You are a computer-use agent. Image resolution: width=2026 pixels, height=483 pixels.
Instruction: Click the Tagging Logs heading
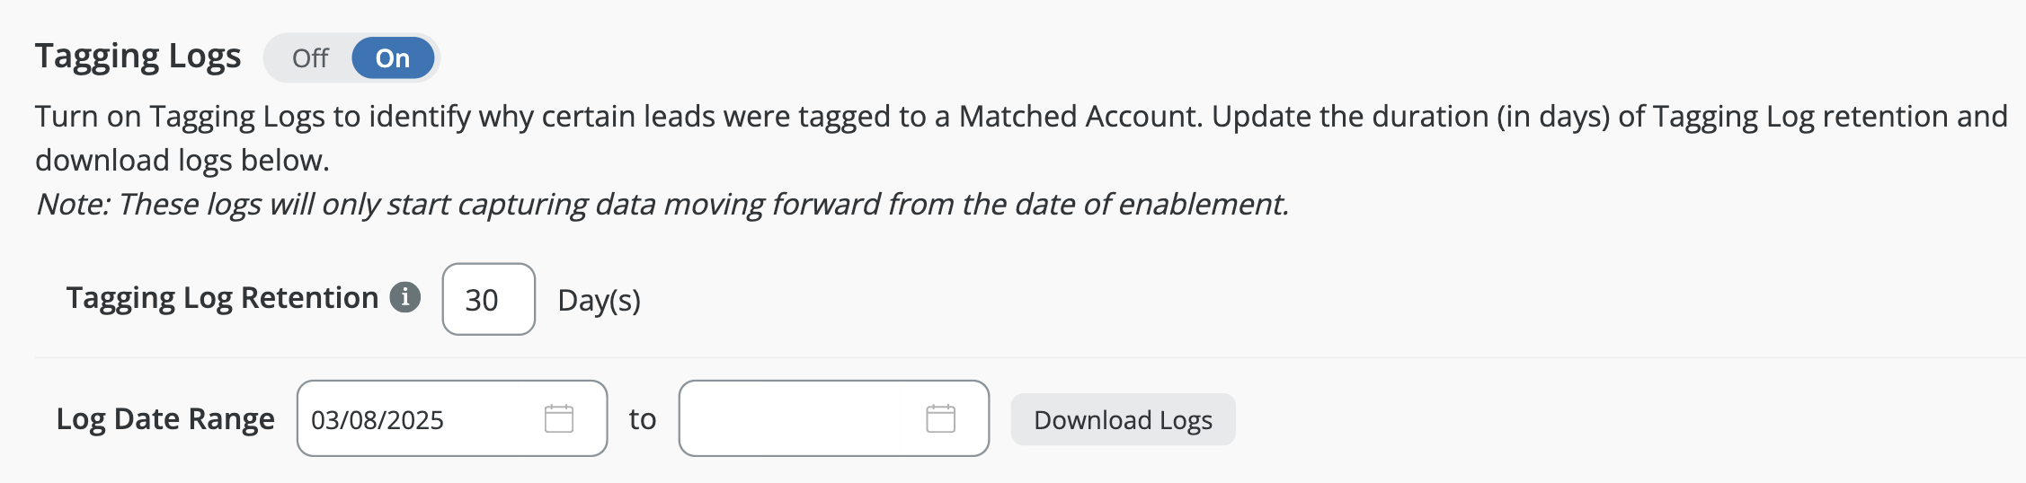[x=138, y=57]
